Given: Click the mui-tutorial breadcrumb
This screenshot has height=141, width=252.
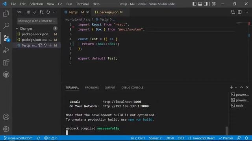Looking at the screenshot, I should click(x=73, y=20).
